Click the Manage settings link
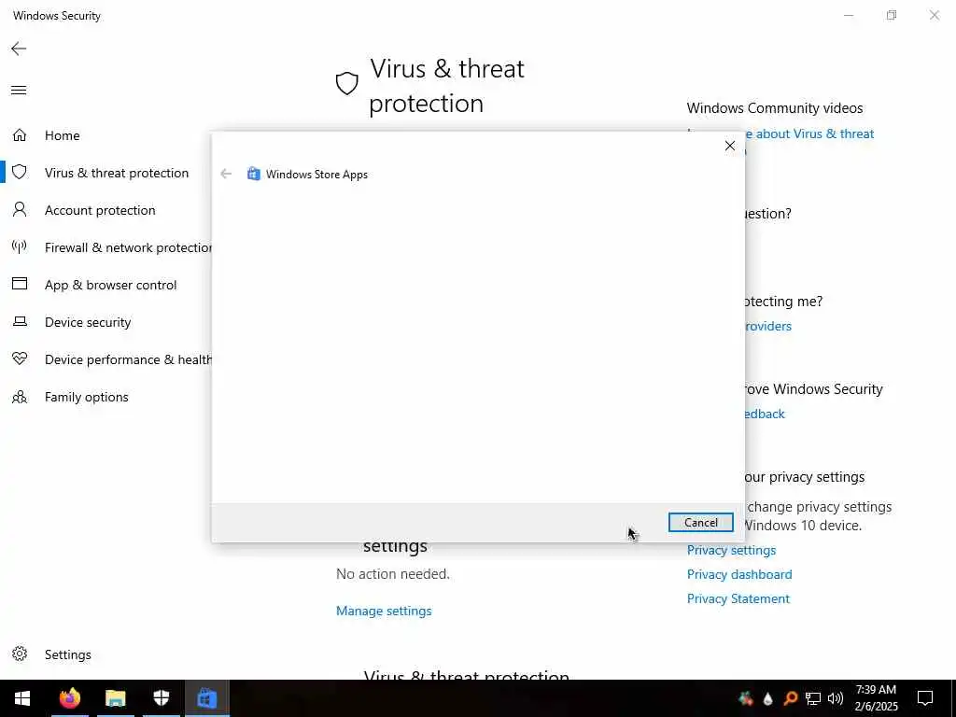956x717 pixels. point(384,611)
